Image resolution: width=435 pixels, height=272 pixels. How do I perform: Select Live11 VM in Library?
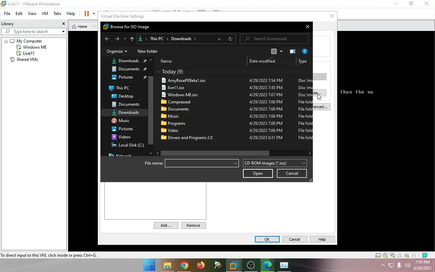coord(29,53)
